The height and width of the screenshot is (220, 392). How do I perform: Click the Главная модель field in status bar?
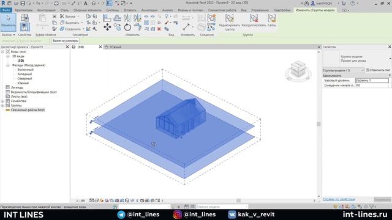tap(222, 207)
